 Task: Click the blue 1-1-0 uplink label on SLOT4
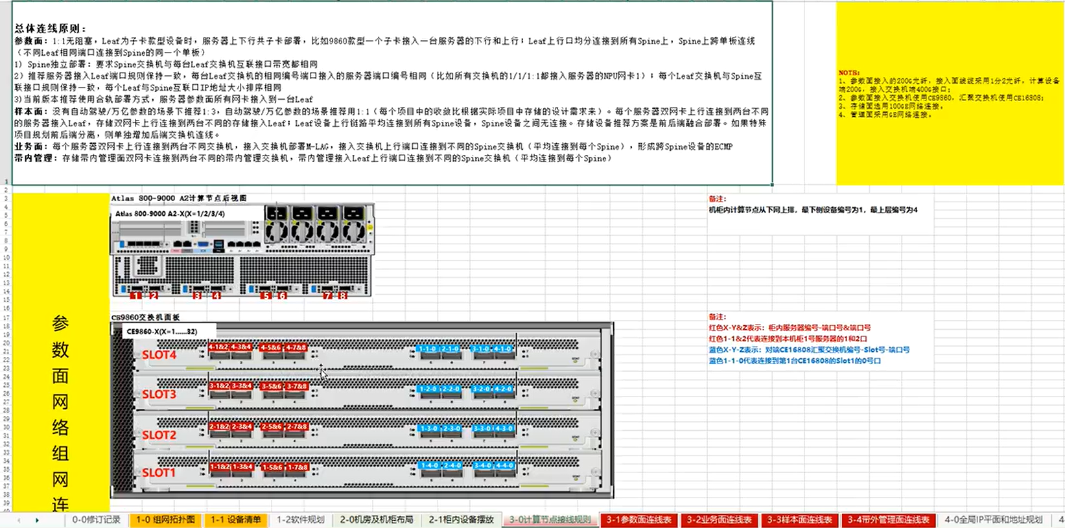[428, 349]
